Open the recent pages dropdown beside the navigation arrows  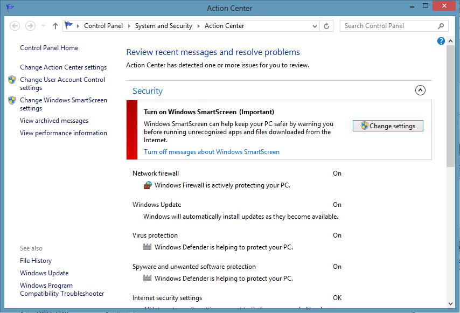click(x=43, y=25)
